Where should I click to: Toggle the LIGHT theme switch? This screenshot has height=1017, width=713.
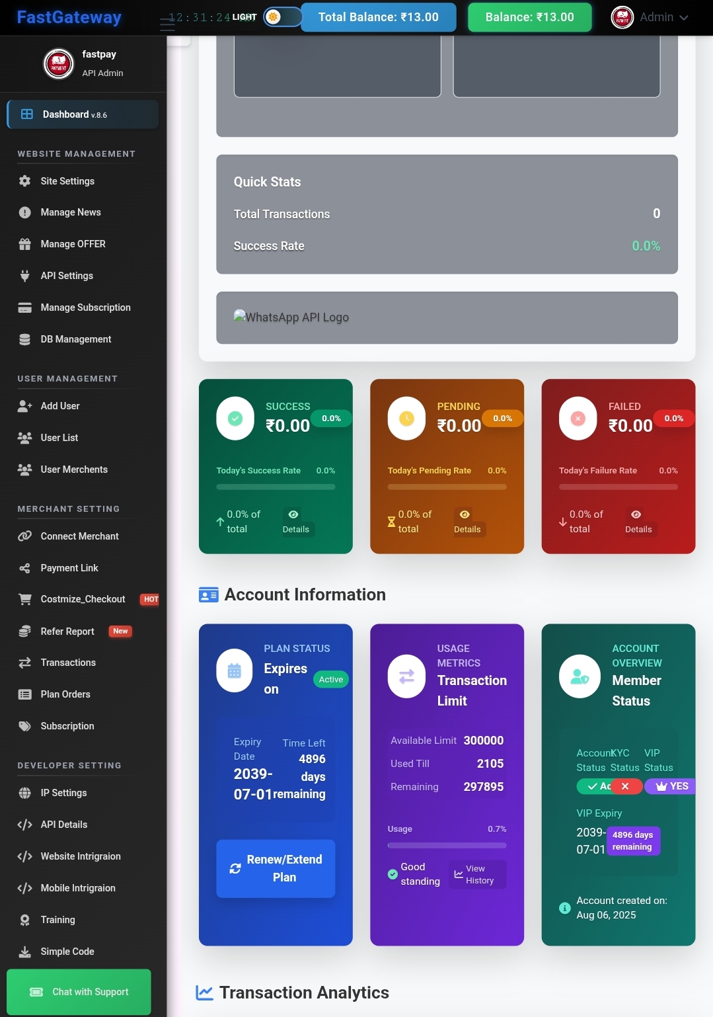(282, 17)
